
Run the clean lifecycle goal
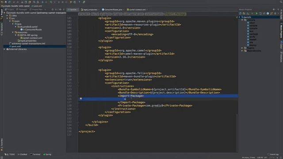251,23
